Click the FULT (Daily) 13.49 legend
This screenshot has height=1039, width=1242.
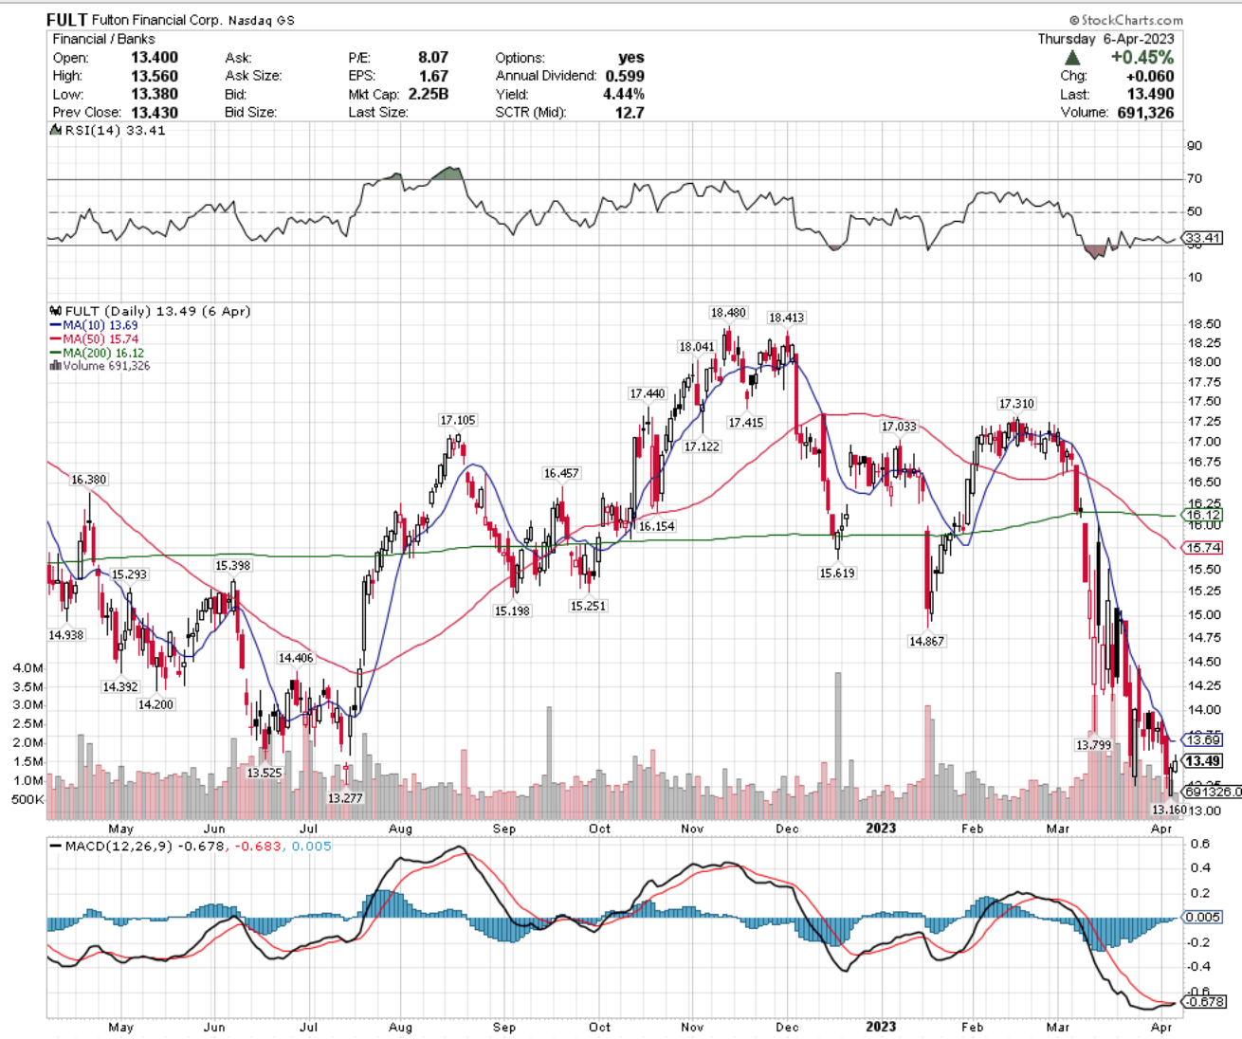pyautogui.click(x=150, y=311)
